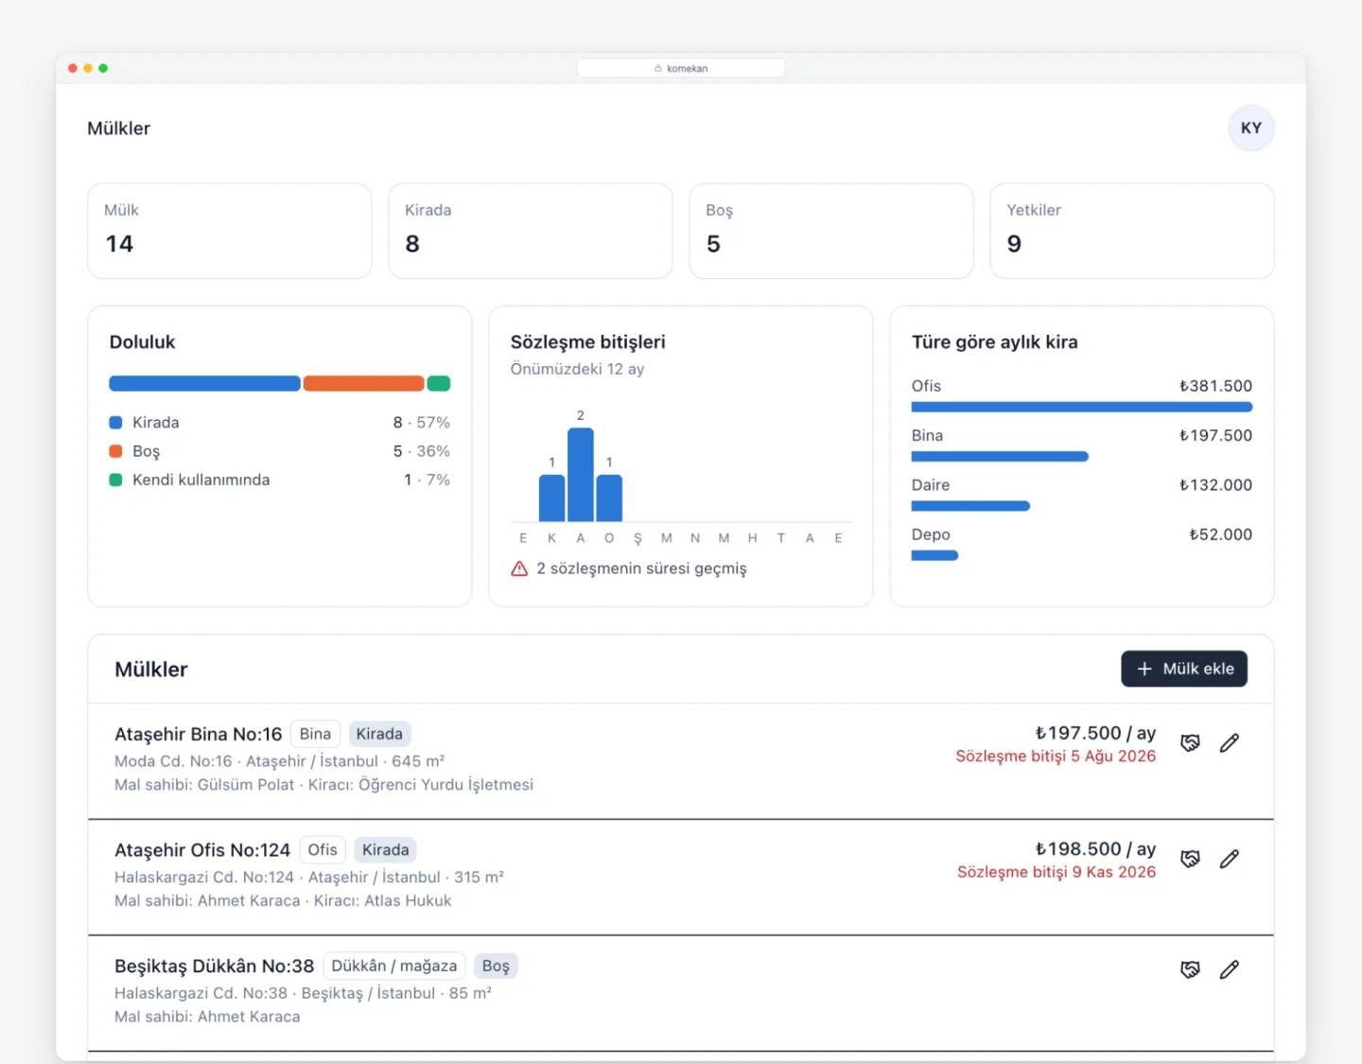Click the Depo rent bar
The width and height of the screenshot is (1362, 1064).
[x=934, y=555]
